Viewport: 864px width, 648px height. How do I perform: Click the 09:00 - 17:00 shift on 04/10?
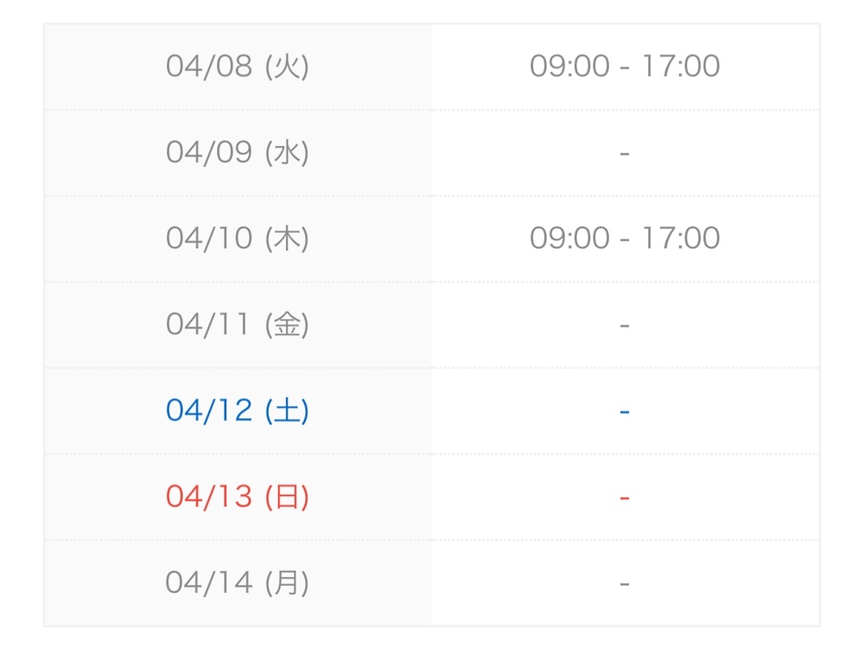625,238
